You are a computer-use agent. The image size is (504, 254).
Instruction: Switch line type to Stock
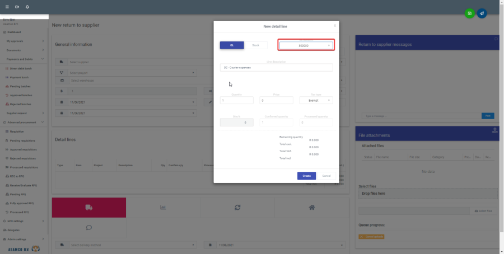pos(256,45)
